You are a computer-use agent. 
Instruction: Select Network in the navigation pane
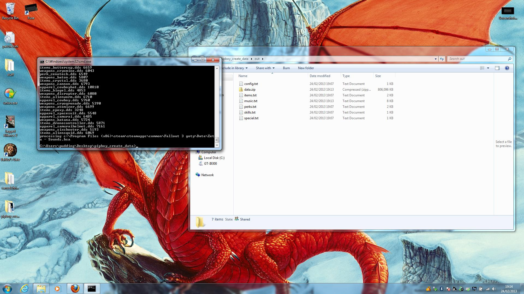tap(204, 175)
